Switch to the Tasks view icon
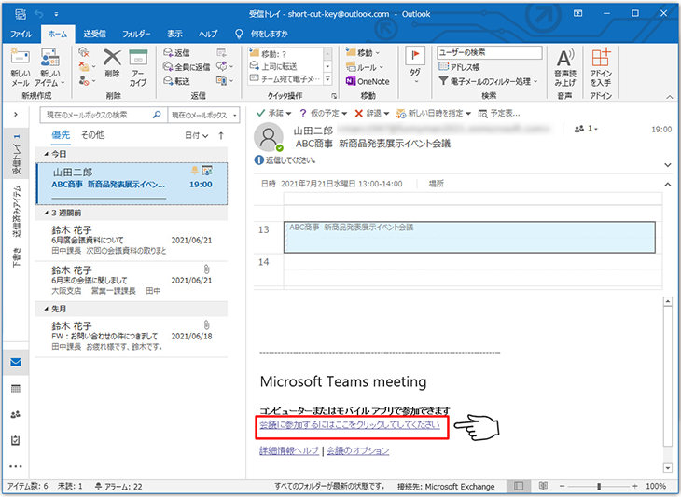Screen dimensions: 681x497 [x=16, y=440]
